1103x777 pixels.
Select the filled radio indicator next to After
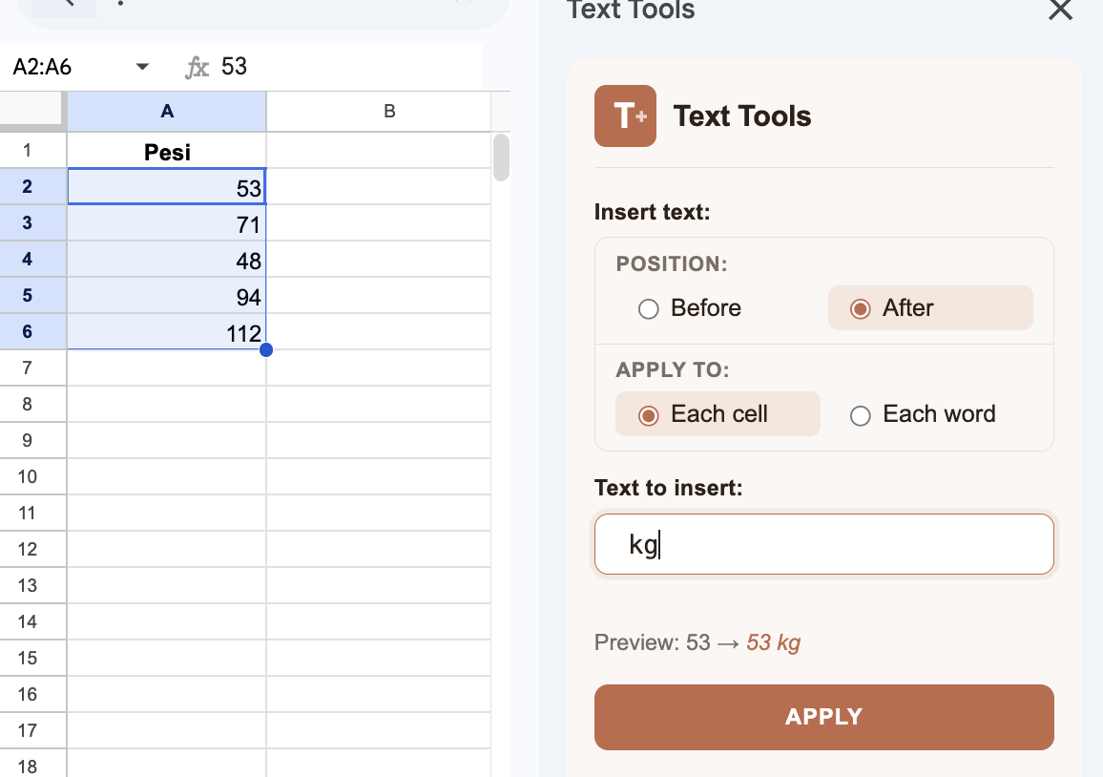point(862,308)
